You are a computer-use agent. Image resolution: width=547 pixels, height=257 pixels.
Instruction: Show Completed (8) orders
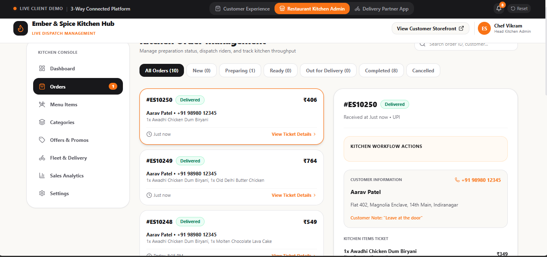pyautogui.click(x=381, y=70)
